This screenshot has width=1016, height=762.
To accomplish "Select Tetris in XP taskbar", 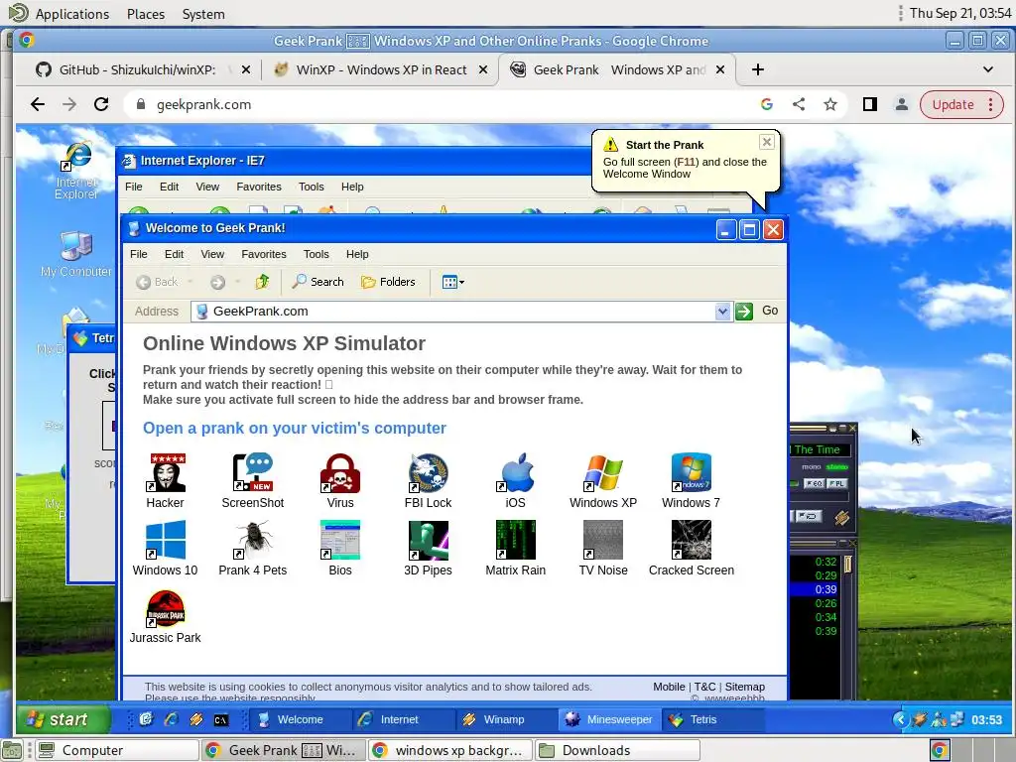I will click(x=712, y=719).
